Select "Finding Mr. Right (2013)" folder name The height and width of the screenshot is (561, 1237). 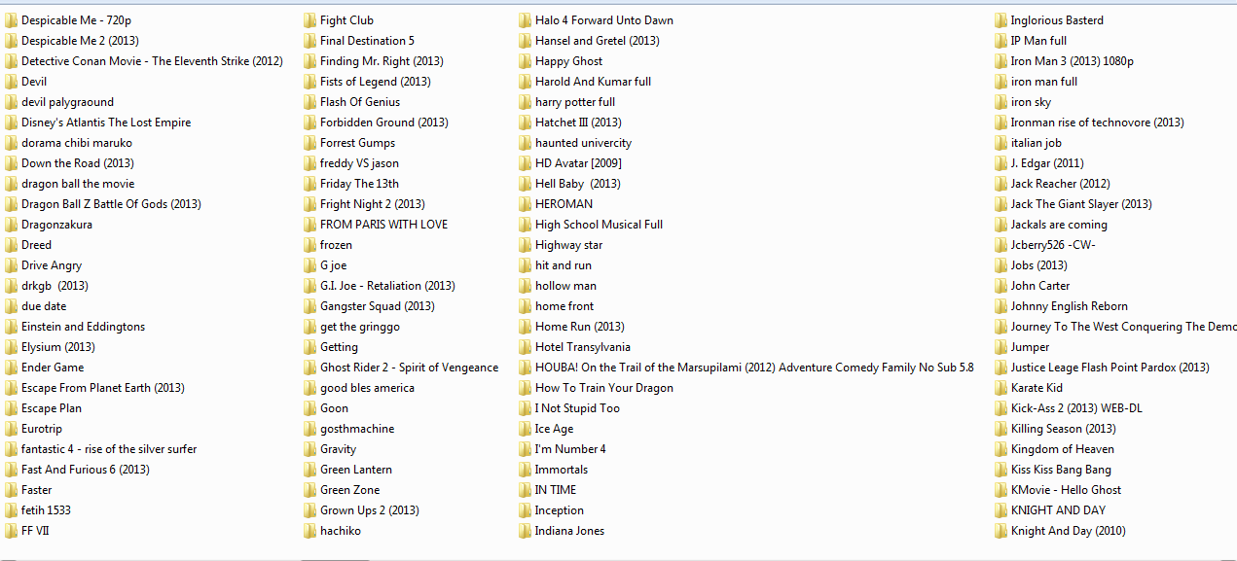(382, 61)
